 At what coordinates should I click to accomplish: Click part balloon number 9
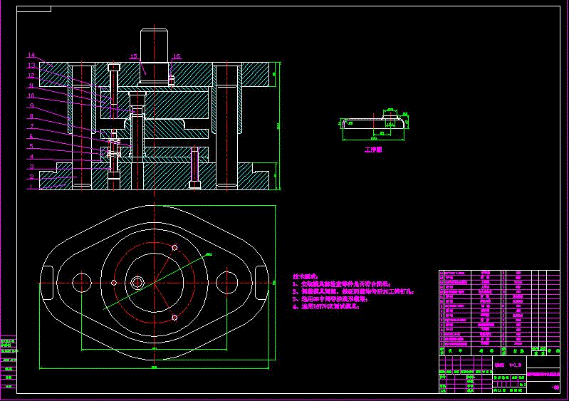(32, 105)
